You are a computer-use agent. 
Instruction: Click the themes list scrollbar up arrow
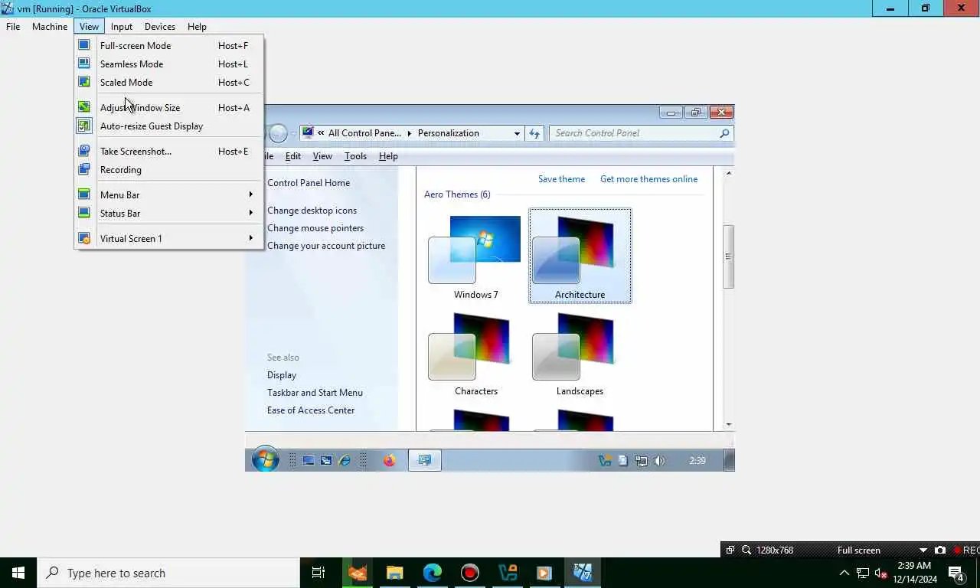[x=729, y=173]
